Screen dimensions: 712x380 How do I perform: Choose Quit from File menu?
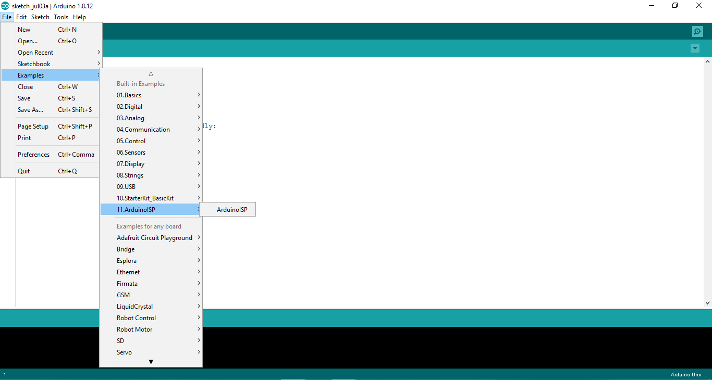click(51, 171)
